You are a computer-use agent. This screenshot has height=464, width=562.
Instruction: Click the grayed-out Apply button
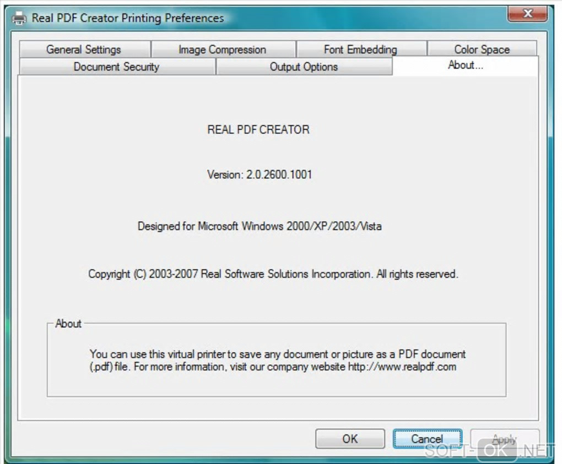point(505,439)
